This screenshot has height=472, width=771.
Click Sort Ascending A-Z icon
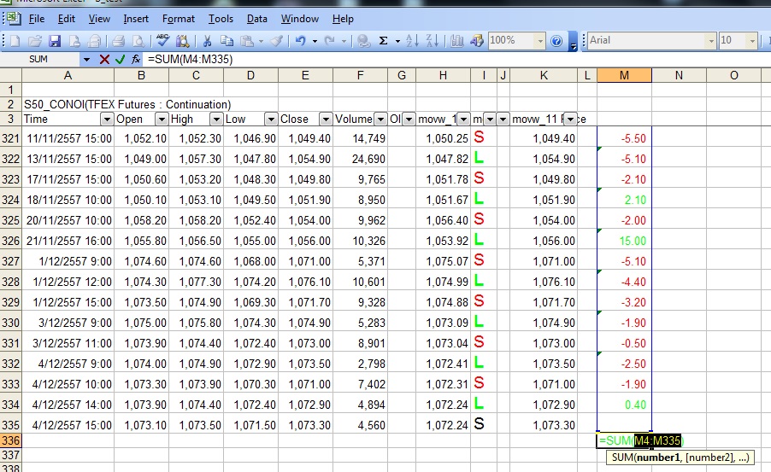coord(412,41)
